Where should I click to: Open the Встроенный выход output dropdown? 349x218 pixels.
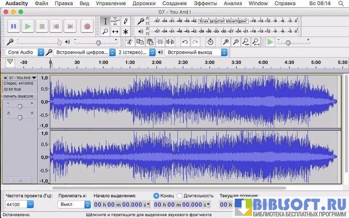196,52
